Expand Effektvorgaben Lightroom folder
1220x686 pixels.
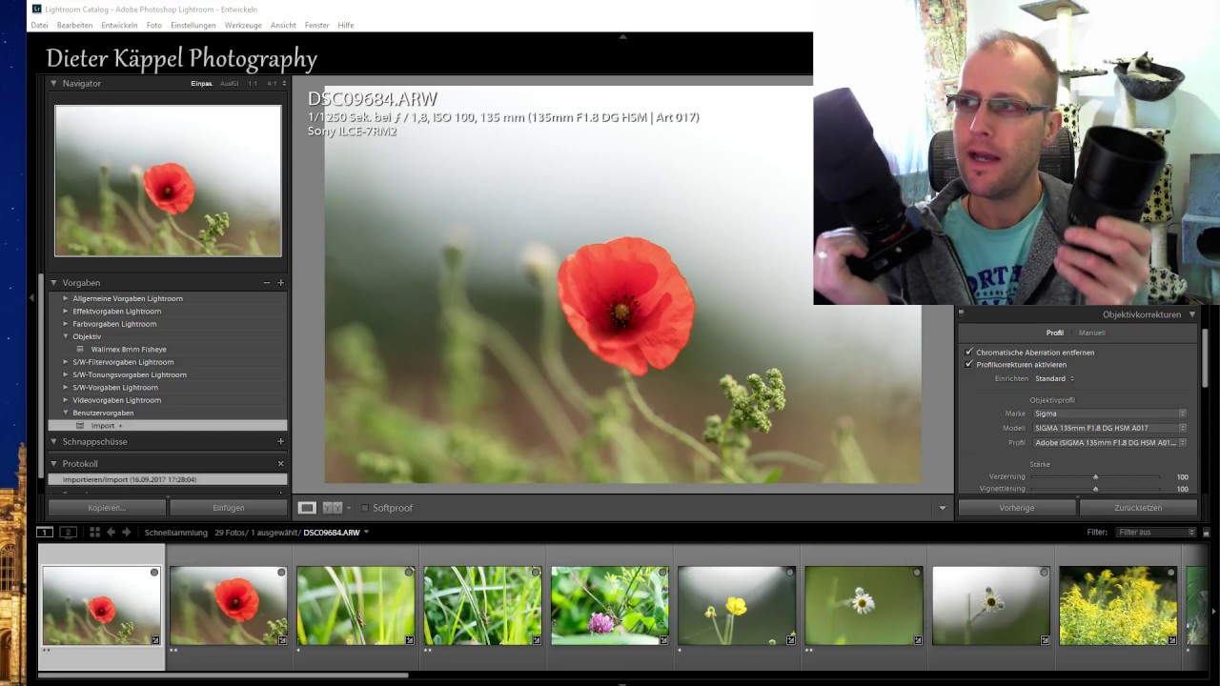point(66,312)
